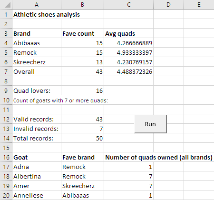Screen dimensions: 214x200
Task: Click the cell showing Invalid records 7
Action: point(82,129)
